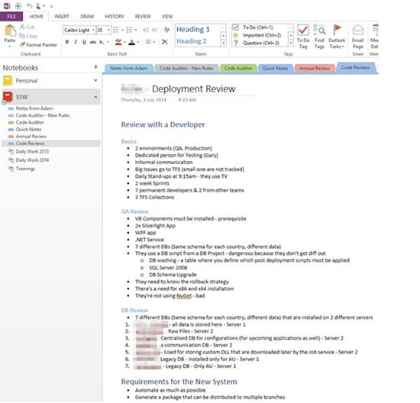Collapse the SSW notebook

click(x=95, y=97)
